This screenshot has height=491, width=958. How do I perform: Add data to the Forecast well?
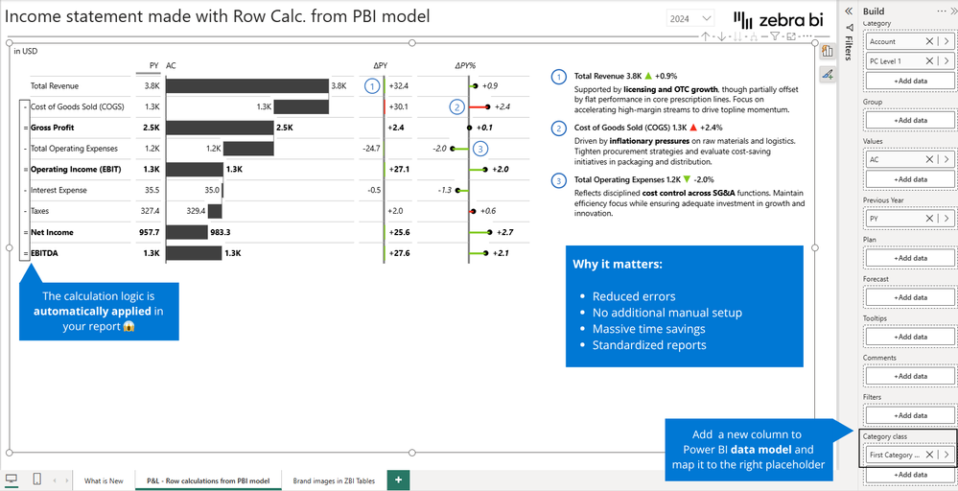tap(910, 297)
